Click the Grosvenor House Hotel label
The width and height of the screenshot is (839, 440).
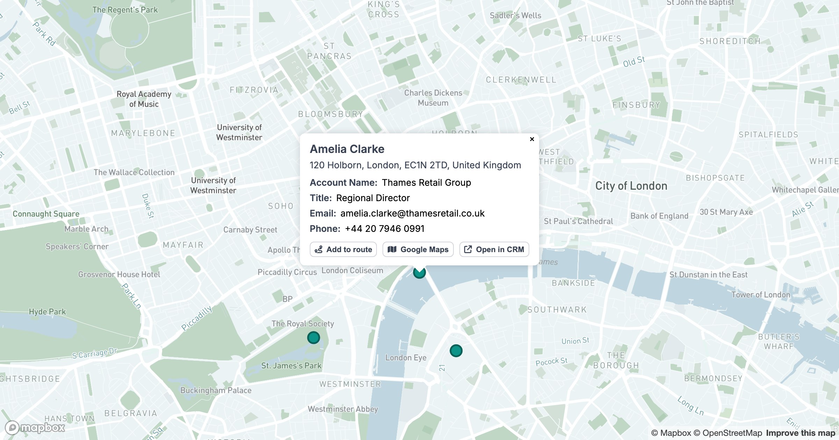119,274
